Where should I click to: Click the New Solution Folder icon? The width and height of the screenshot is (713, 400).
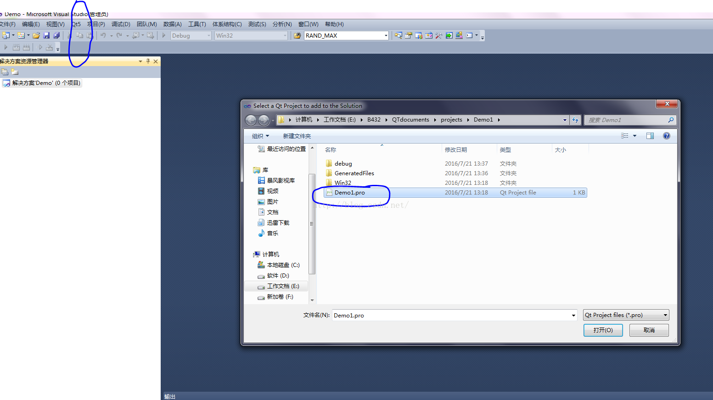15,72
